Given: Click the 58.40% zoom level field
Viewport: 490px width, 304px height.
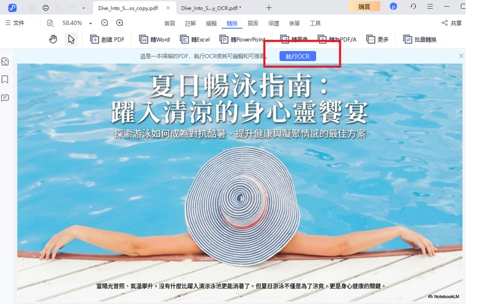Looking at the screenshot, I should pyautogui.click(x=72, y=23).
